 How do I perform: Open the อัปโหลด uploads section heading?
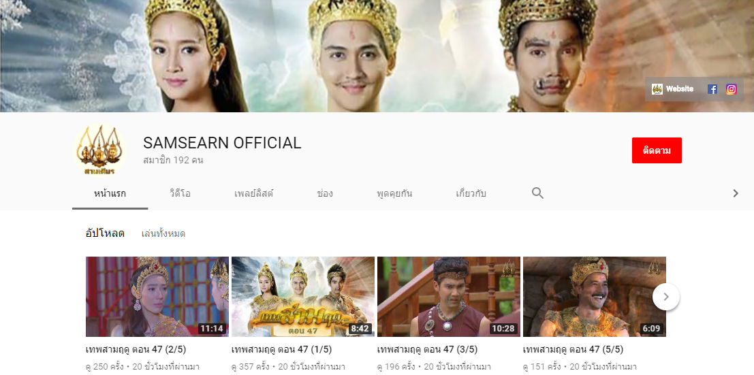[x=105, y=233]
